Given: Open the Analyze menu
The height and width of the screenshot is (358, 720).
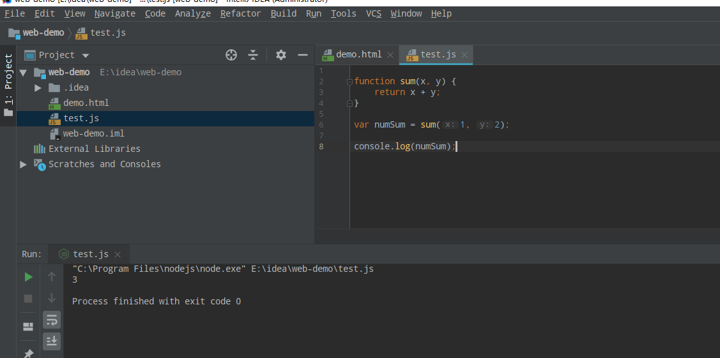Looking at the screenshot, I should tap(193, 14).
